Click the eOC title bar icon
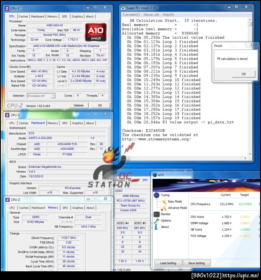Image resolution: width=261 pixels, height=280 pixels. click(x=155, y=175)
